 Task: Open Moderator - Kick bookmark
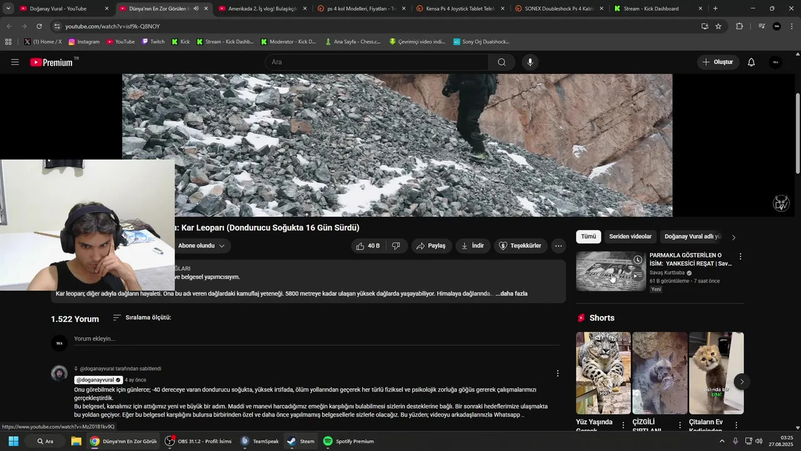[x=288, y=41]
